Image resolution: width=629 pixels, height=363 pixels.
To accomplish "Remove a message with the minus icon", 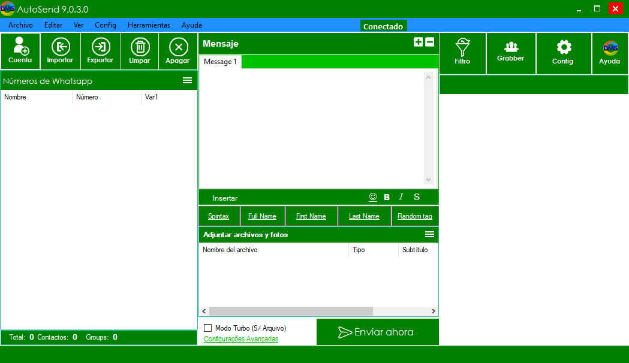I will (429, 42).
